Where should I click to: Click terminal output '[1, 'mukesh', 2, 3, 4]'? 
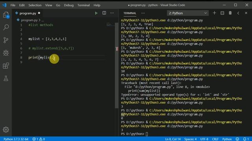141,48
